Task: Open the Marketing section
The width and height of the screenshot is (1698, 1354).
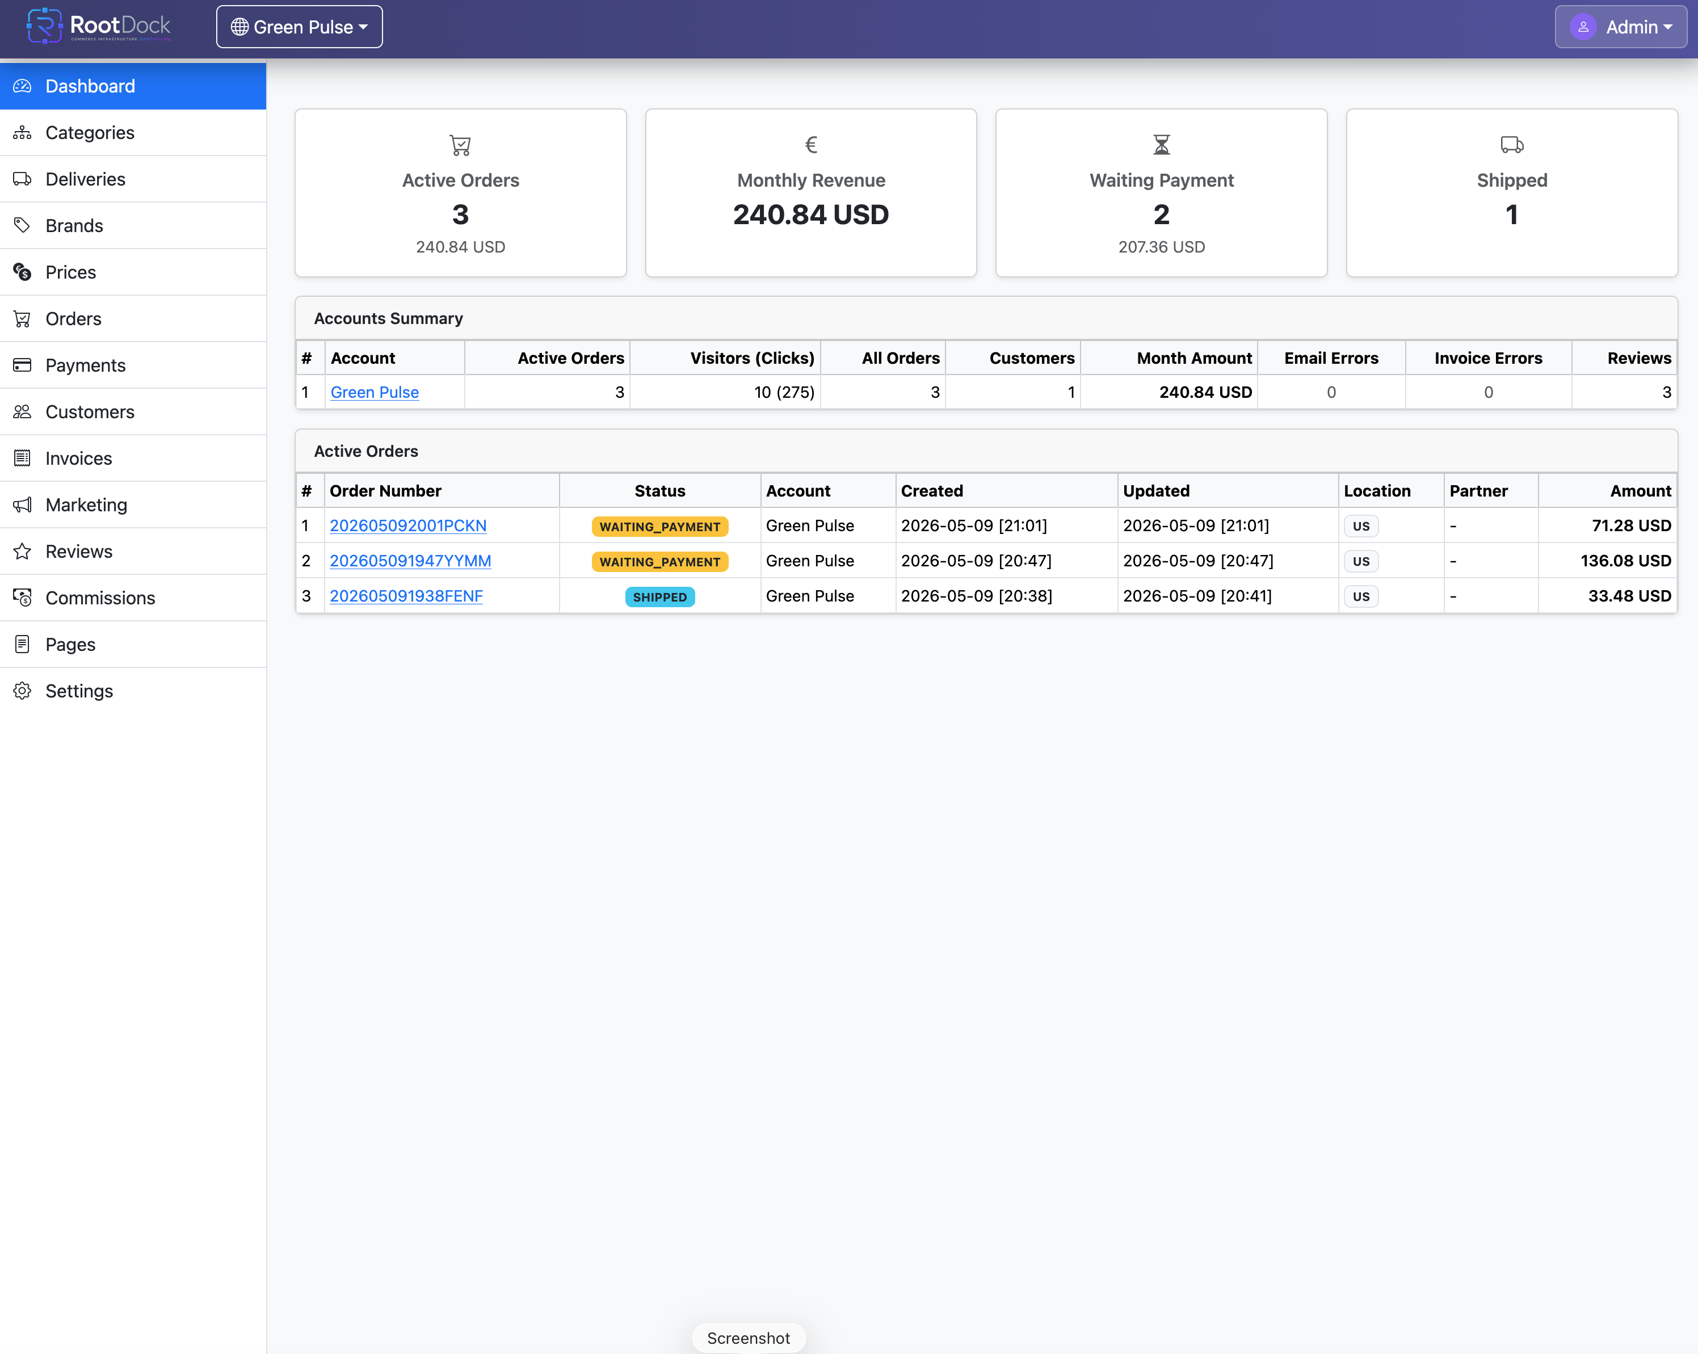Action: click(133, 504)
